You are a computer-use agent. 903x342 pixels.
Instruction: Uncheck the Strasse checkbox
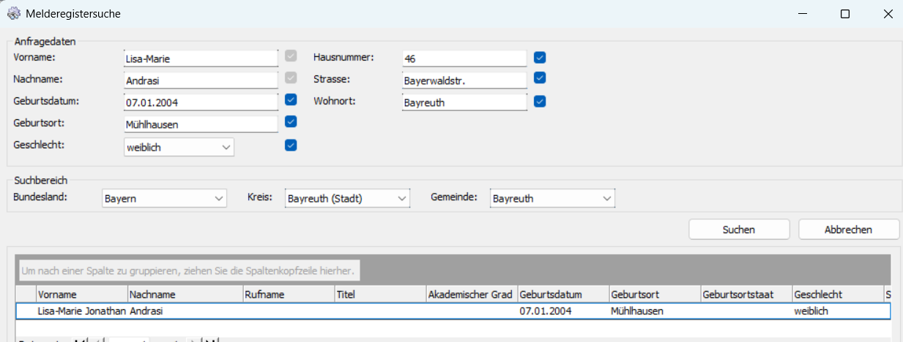pyautogui.click(x=540, y=77)
